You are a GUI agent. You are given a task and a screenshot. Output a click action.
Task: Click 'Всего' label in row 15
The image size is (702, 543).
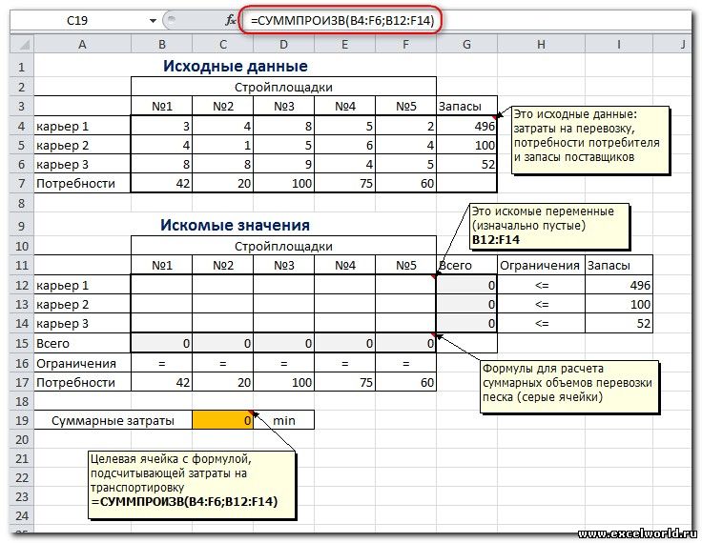82,343
